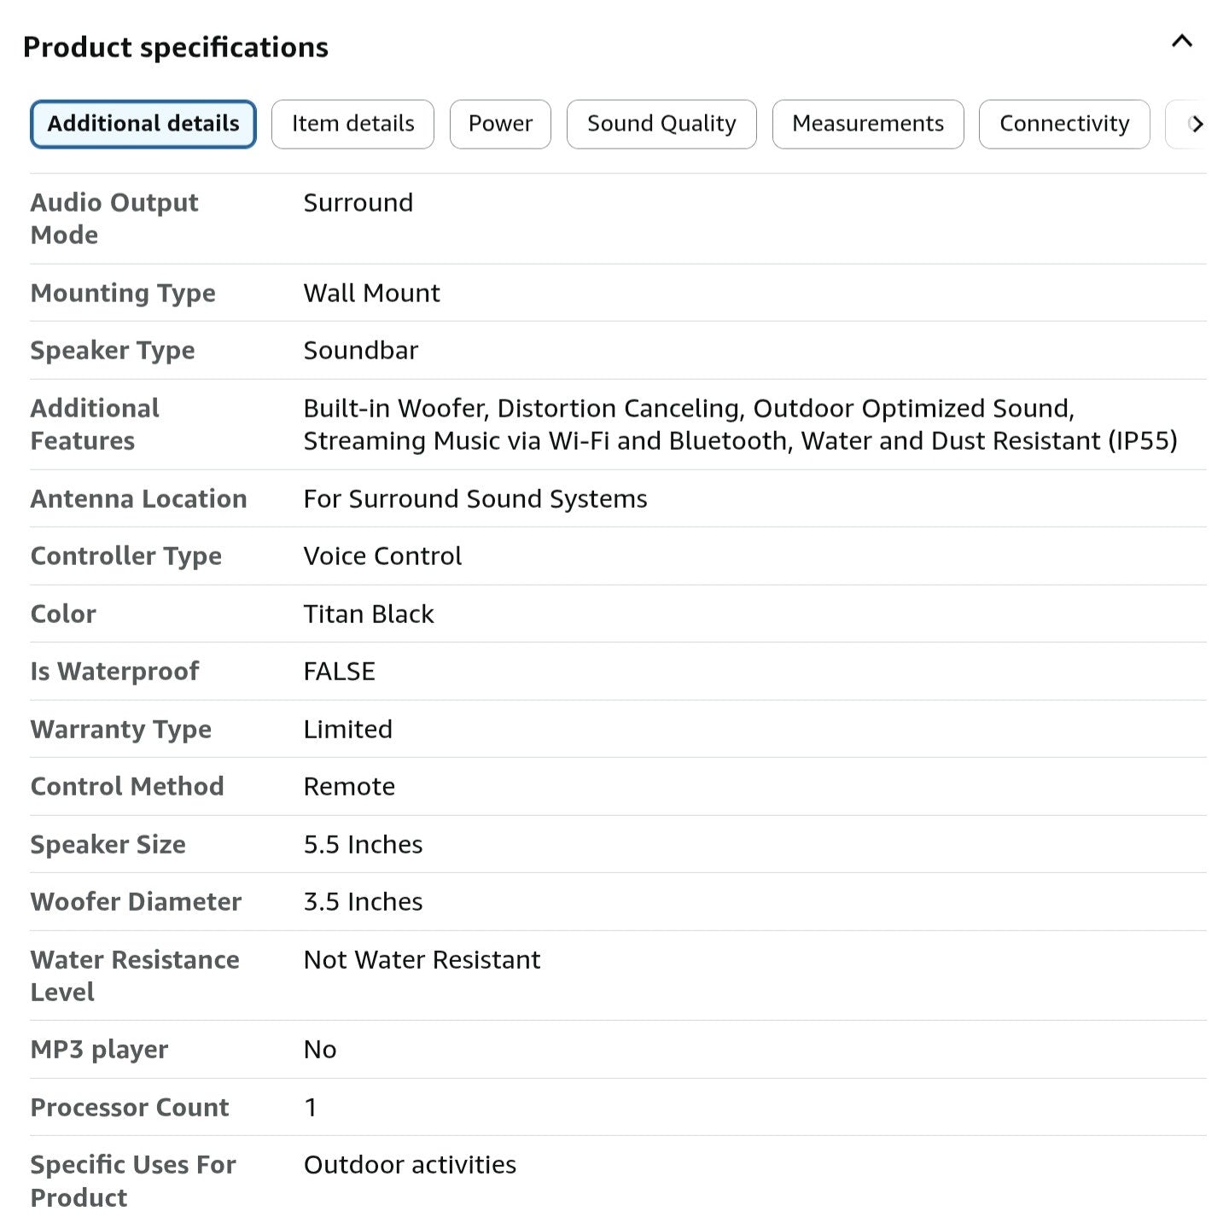1229x1229 pixels.
Task: Click the Is Waterproof label
Action: click(114, 672)
